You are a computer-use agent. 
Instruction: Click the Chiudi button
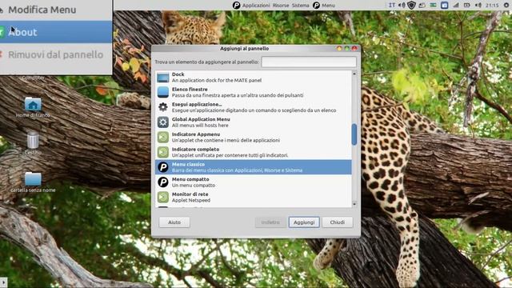pyautogui.click(x=338, y=222)
